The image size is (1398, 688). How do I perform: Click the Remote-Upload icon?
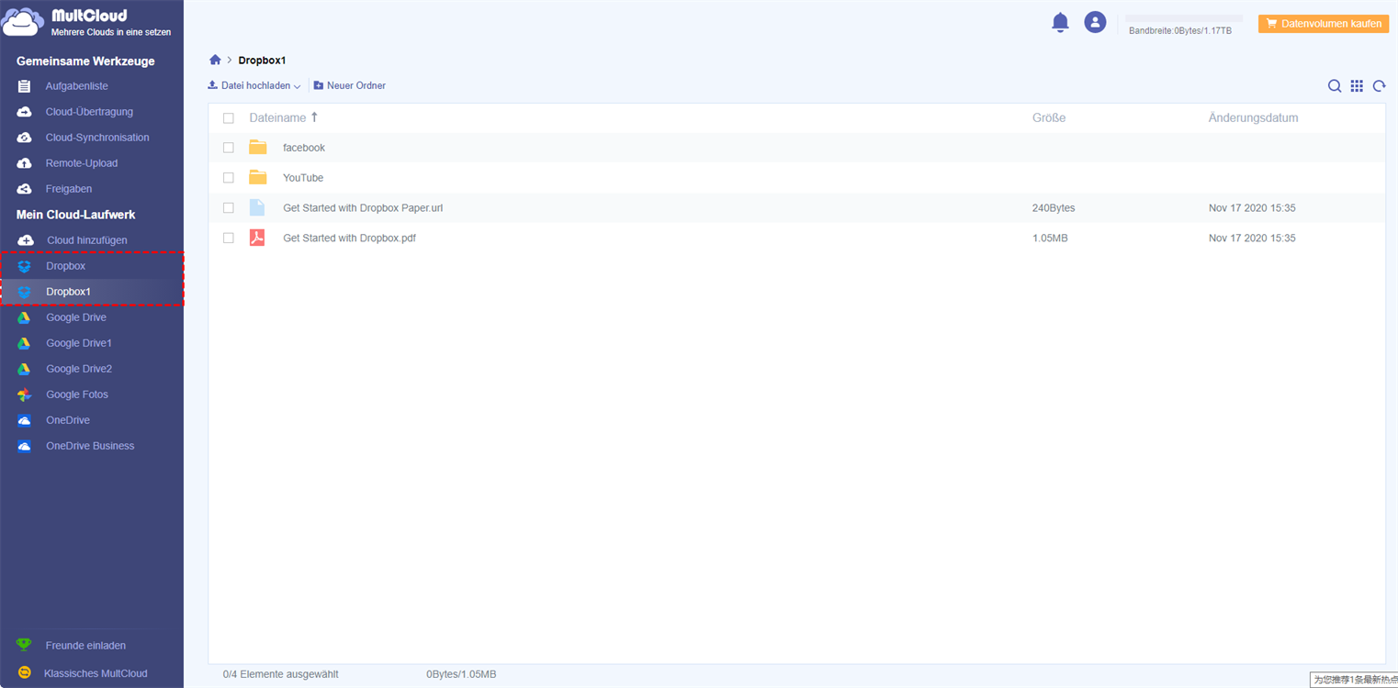coord(25,163)
